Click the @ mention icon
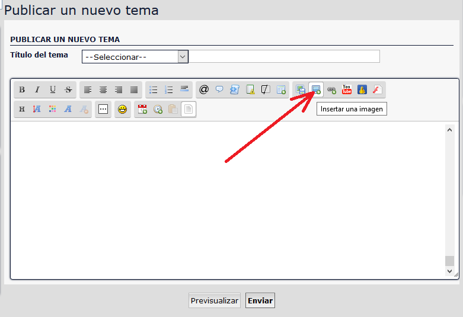This screenshot has height=317, width=463. 204,89
